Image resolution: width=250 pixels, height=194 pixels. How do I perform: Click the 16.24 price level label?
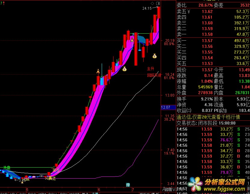(x=170, y=75)
